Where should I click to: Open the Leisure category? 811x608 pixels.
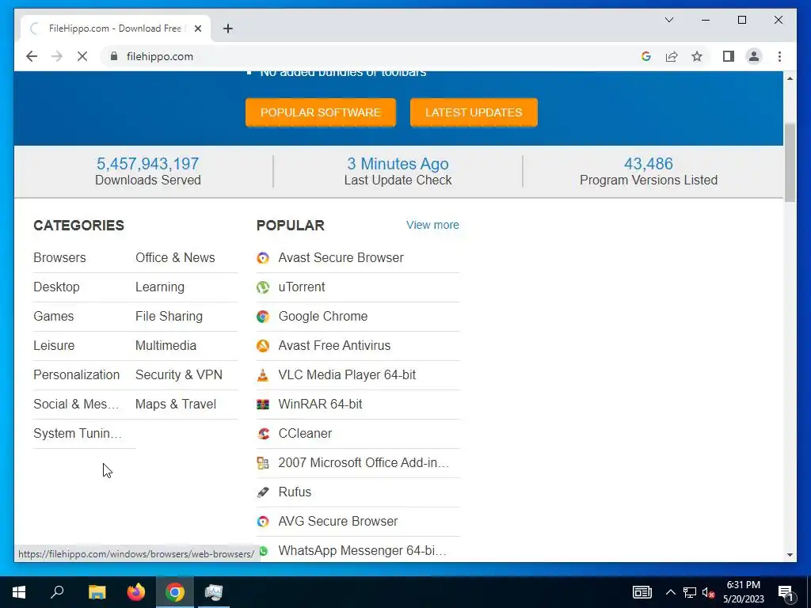[x=54, y=345]
